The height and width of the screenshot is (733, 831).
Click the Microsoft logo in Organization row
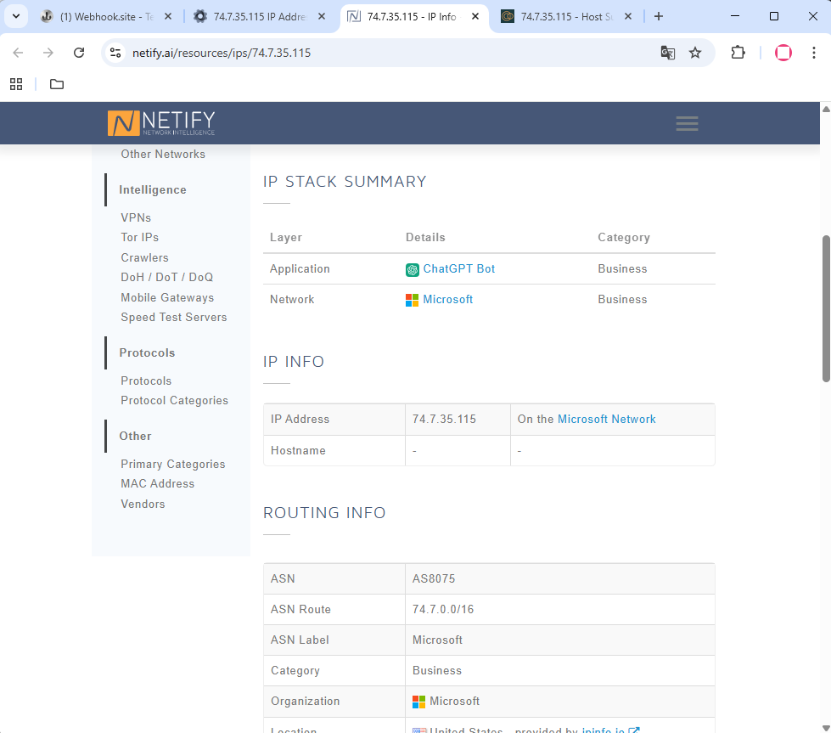[x=418, y=702]
